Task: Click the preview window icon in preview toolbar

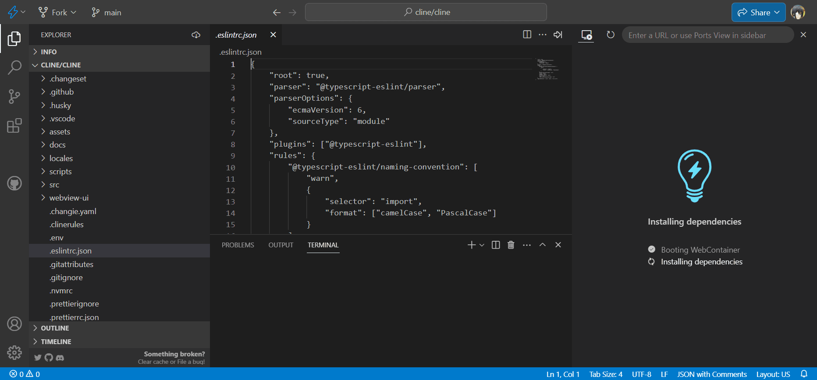Action: [x=586, y=35]
